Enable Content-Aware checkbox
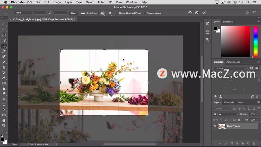 coord(144,13)
